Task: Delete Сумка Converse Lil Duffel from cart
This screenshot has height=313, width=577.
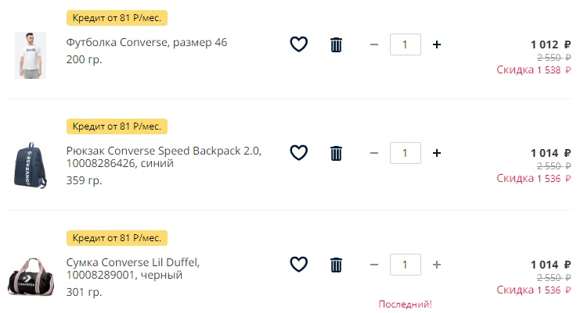Action: (336, 265)
